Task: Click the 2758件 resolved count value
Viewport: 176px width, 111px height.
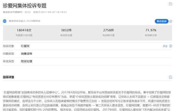Action: click(x=109, y=30)
